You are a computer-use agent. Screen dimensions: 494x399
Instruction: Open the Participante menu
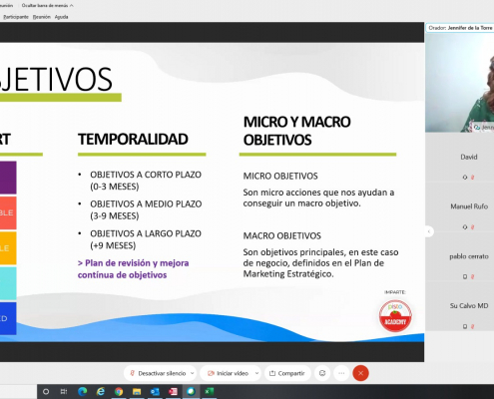pyautogui.click(x=16, y=17)
